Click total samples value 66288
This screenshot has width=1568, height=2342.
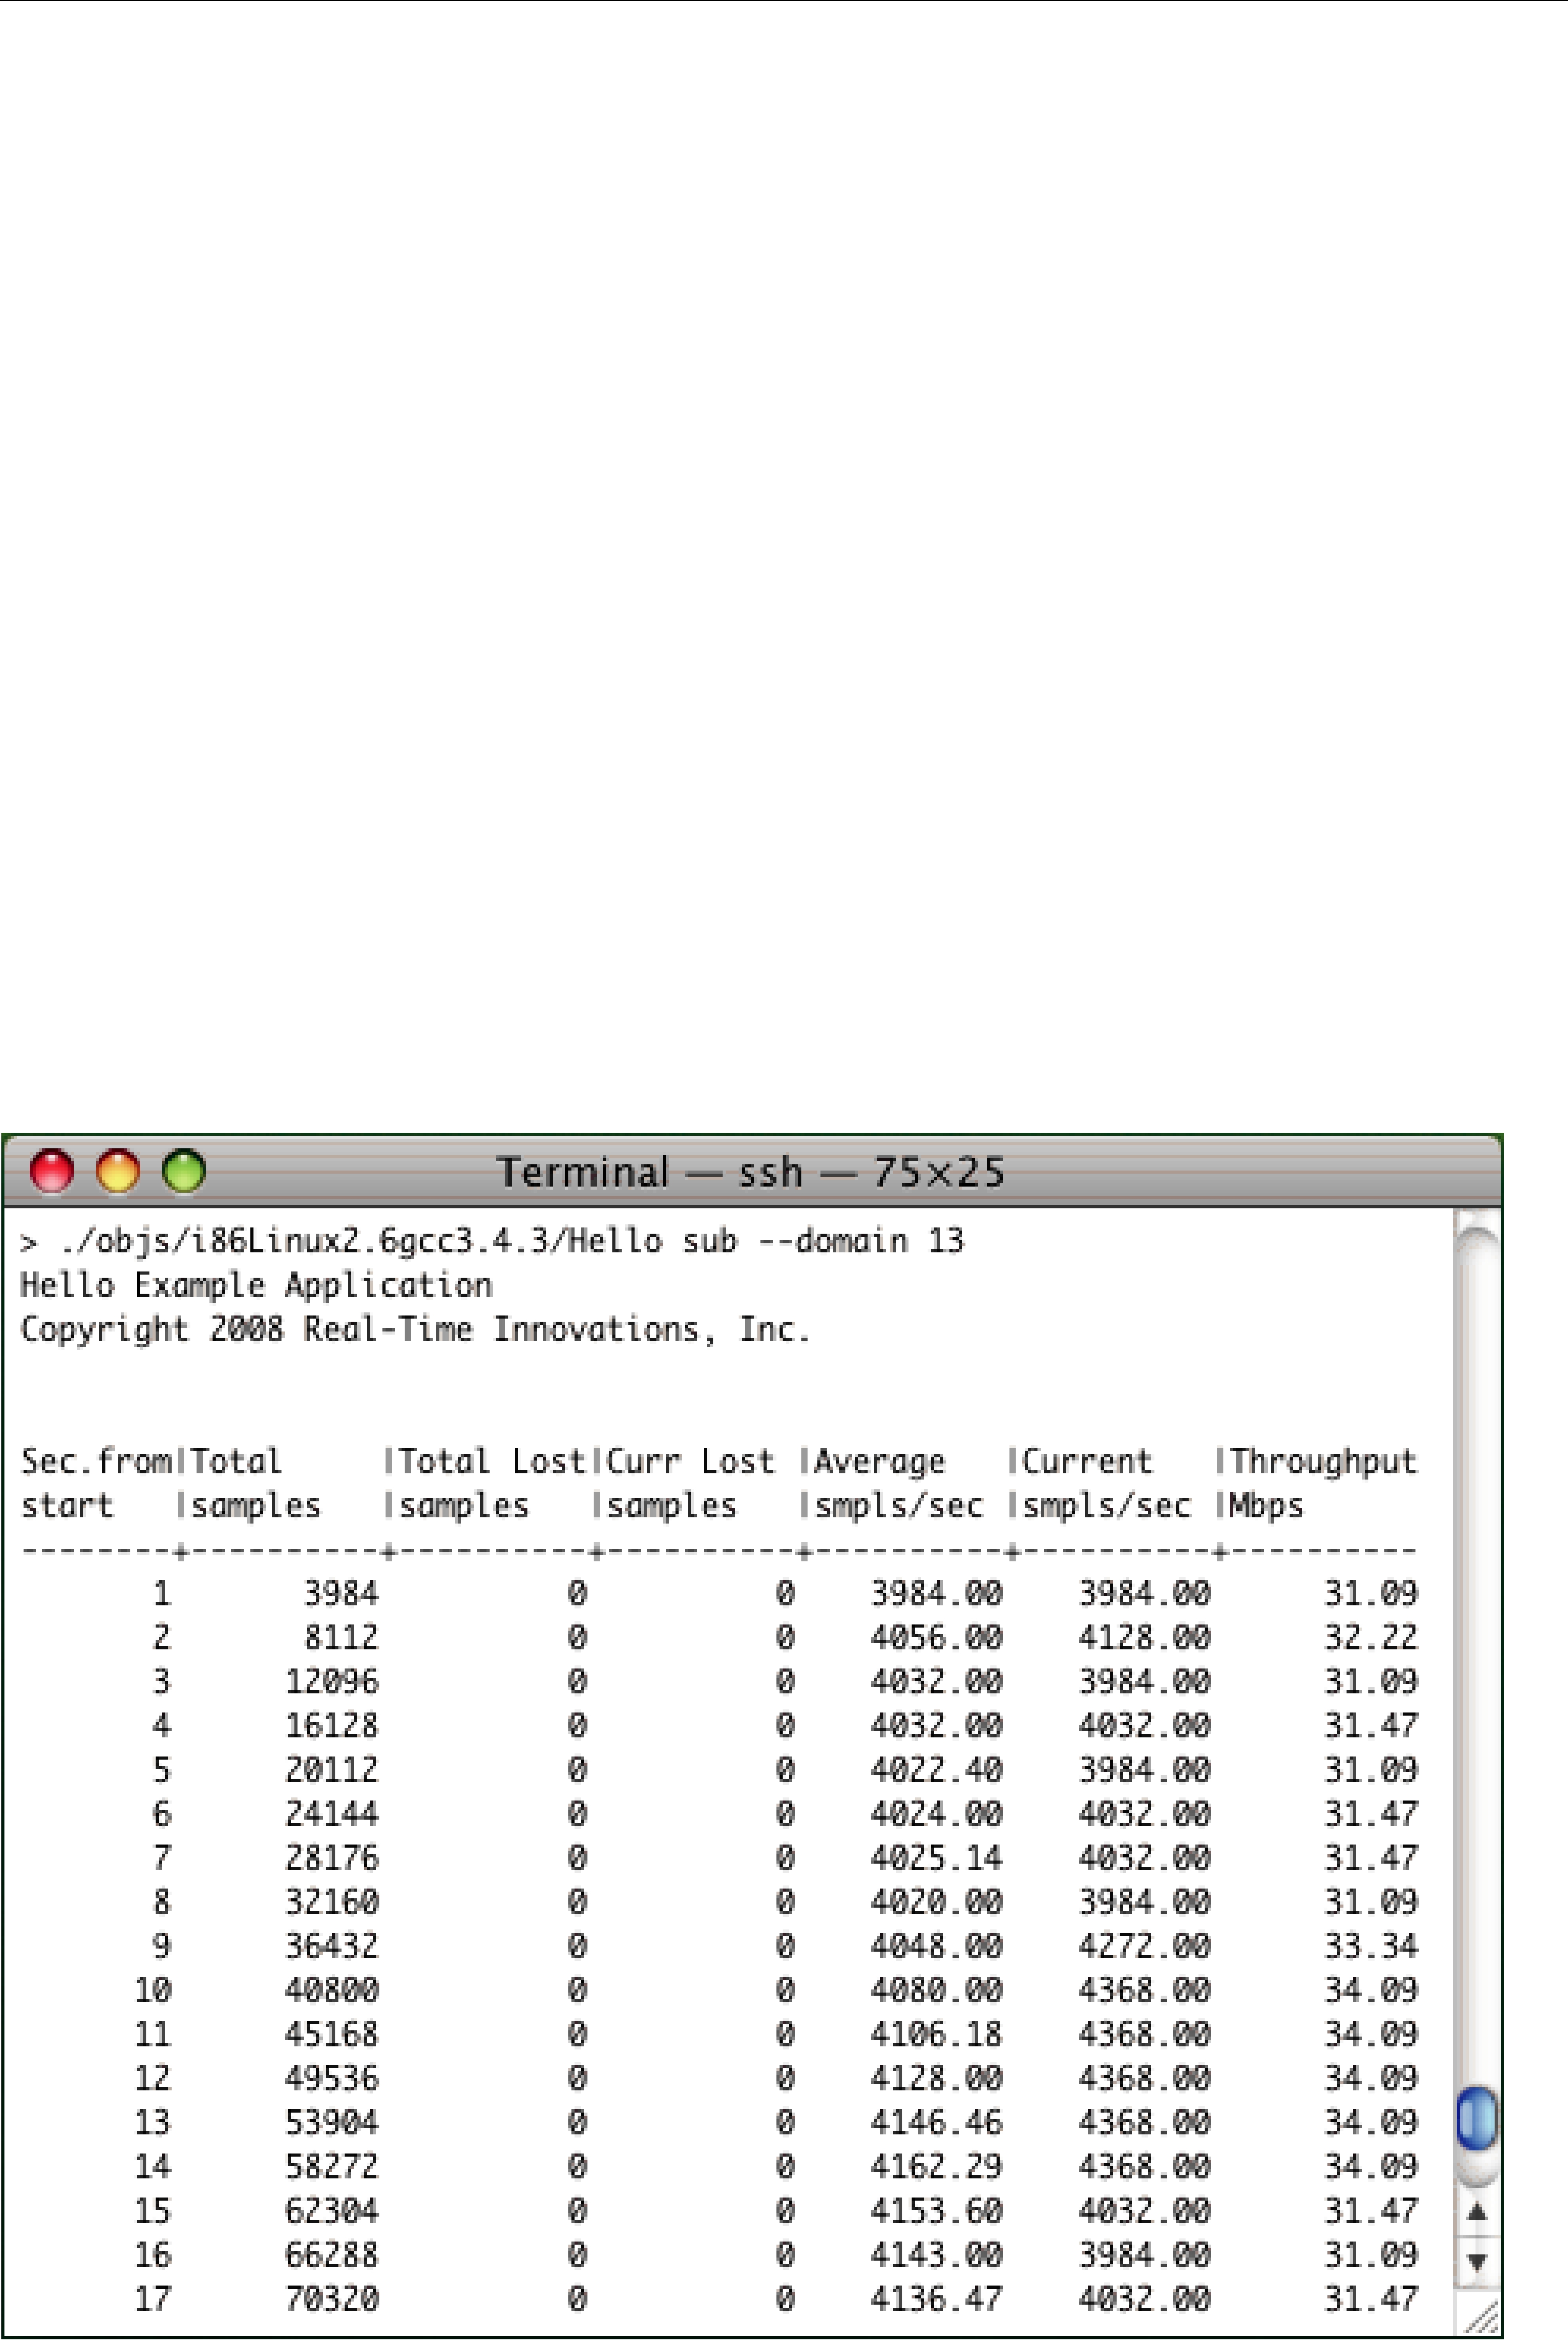pos(332,2254)
